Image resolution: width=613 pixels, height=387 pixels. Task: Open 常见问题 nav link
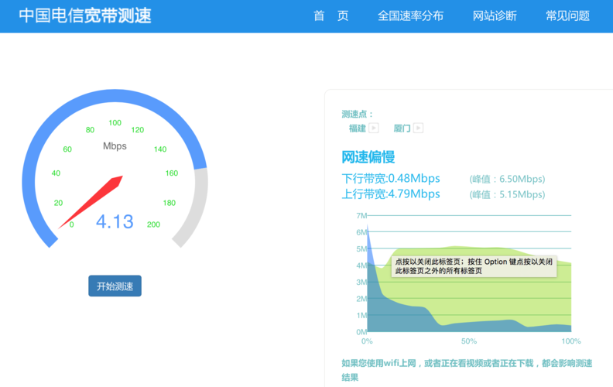(567, 15)
